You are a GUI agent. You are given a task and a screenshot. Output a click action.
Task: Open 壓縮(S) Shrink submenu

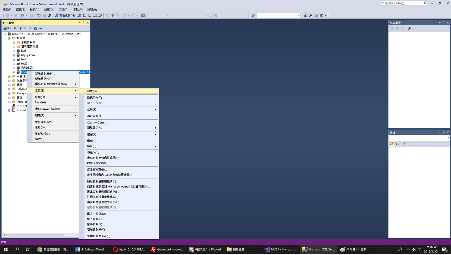119,135
